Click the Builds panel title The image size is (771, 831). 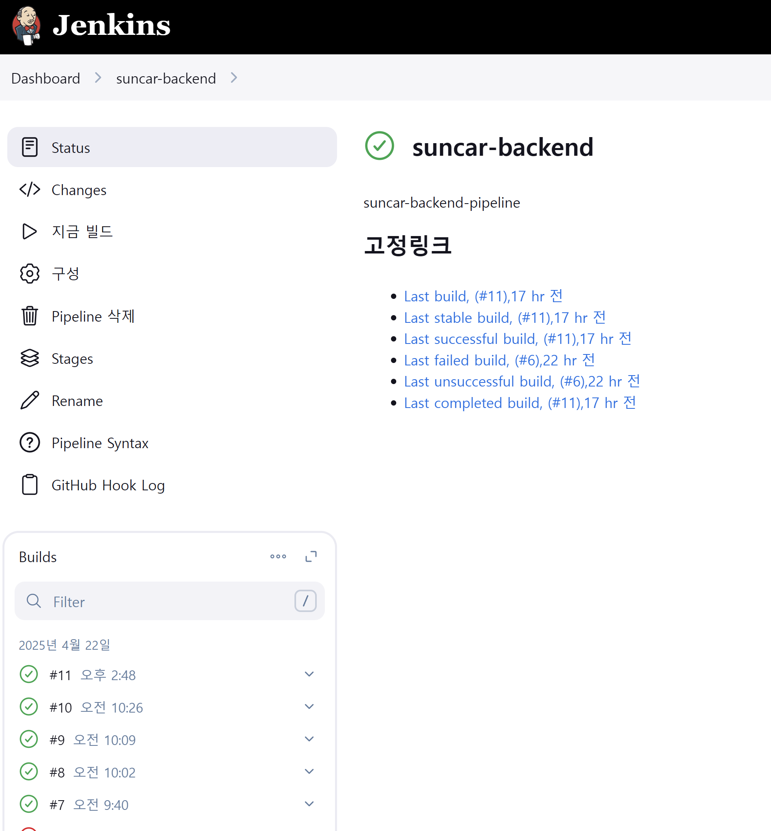point(38,557)
